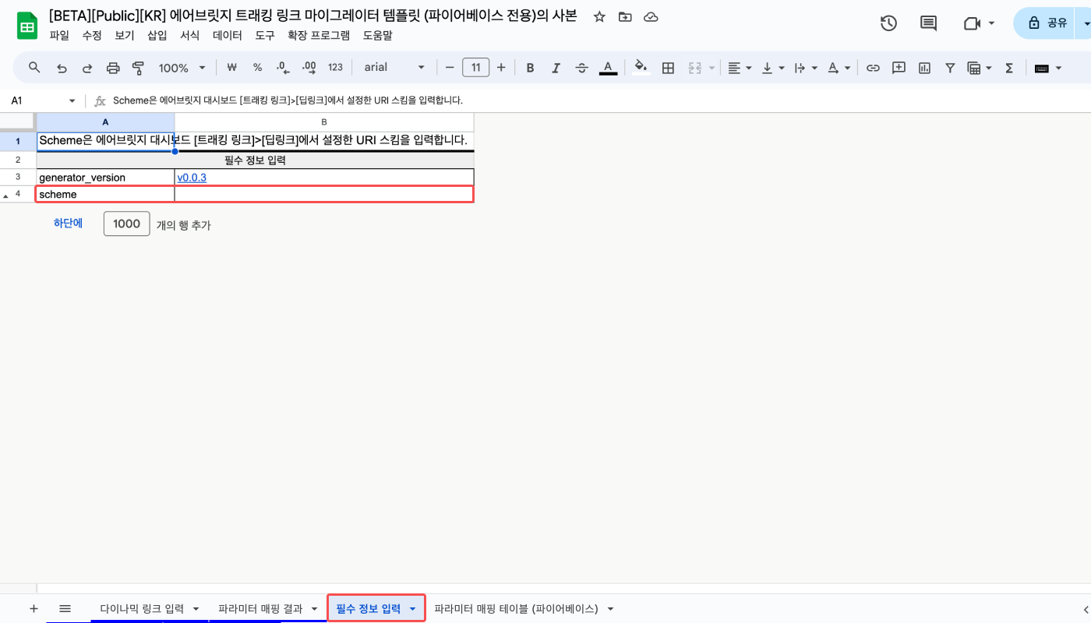The image size is (1091, 623).
Task: Open the functions sigma menu
Action: (x=1009, y=68)
